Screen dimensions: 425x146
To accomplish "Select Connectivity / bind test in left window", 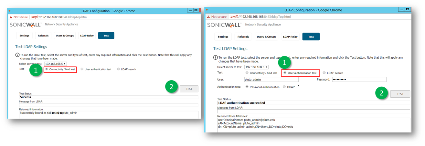I will point(47,69).
